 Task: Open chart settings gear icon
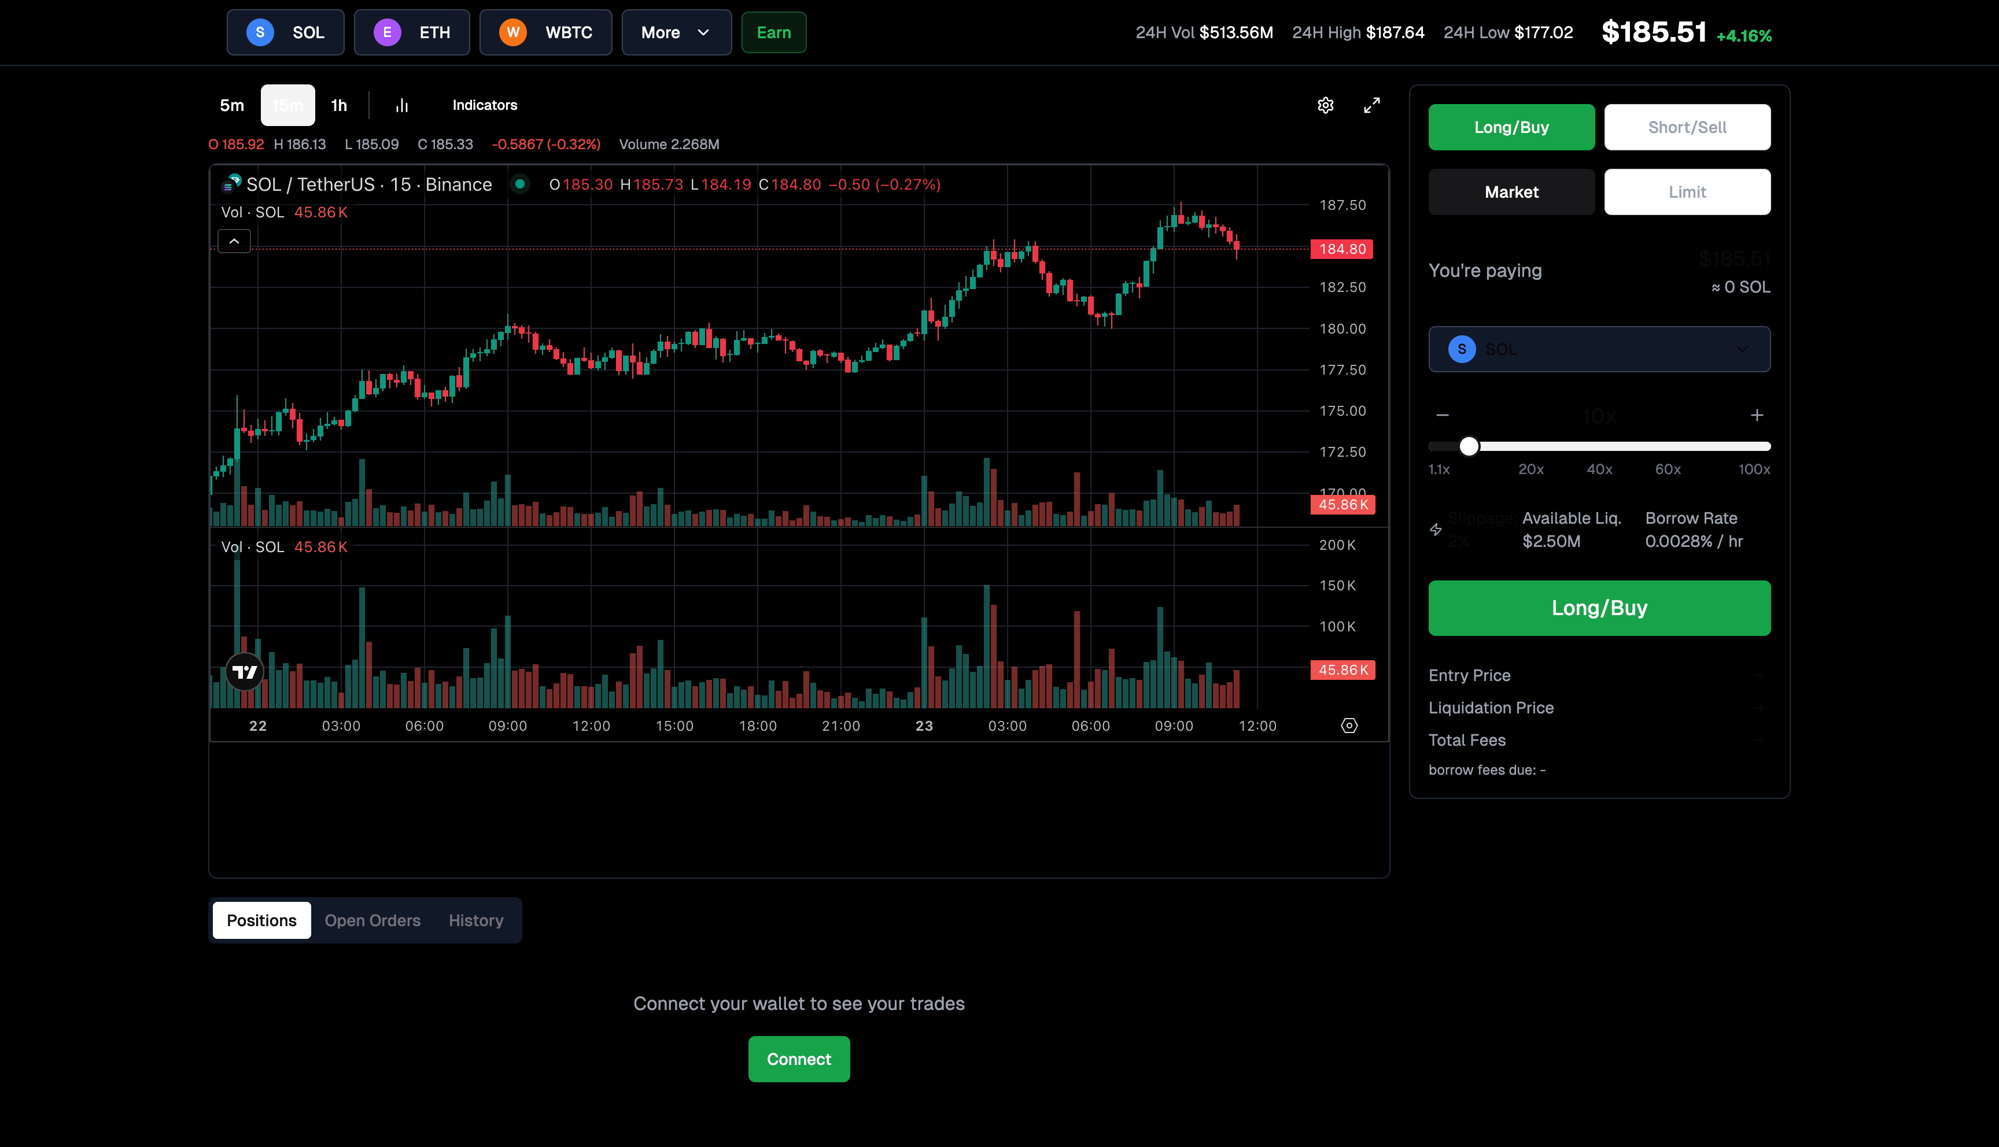click(1325, 105)
